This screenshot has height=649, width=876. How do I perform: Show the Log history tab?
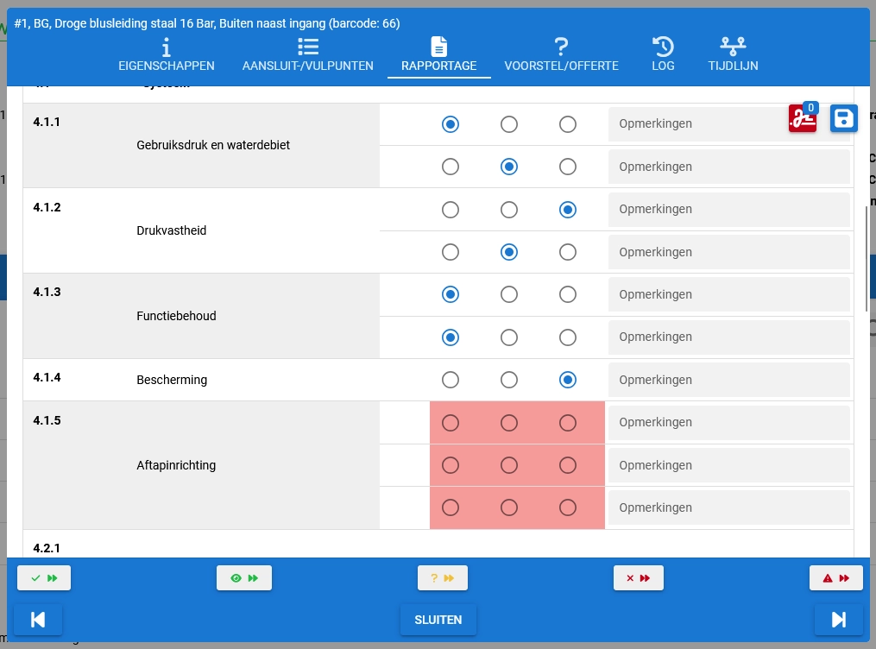(663, 55)
